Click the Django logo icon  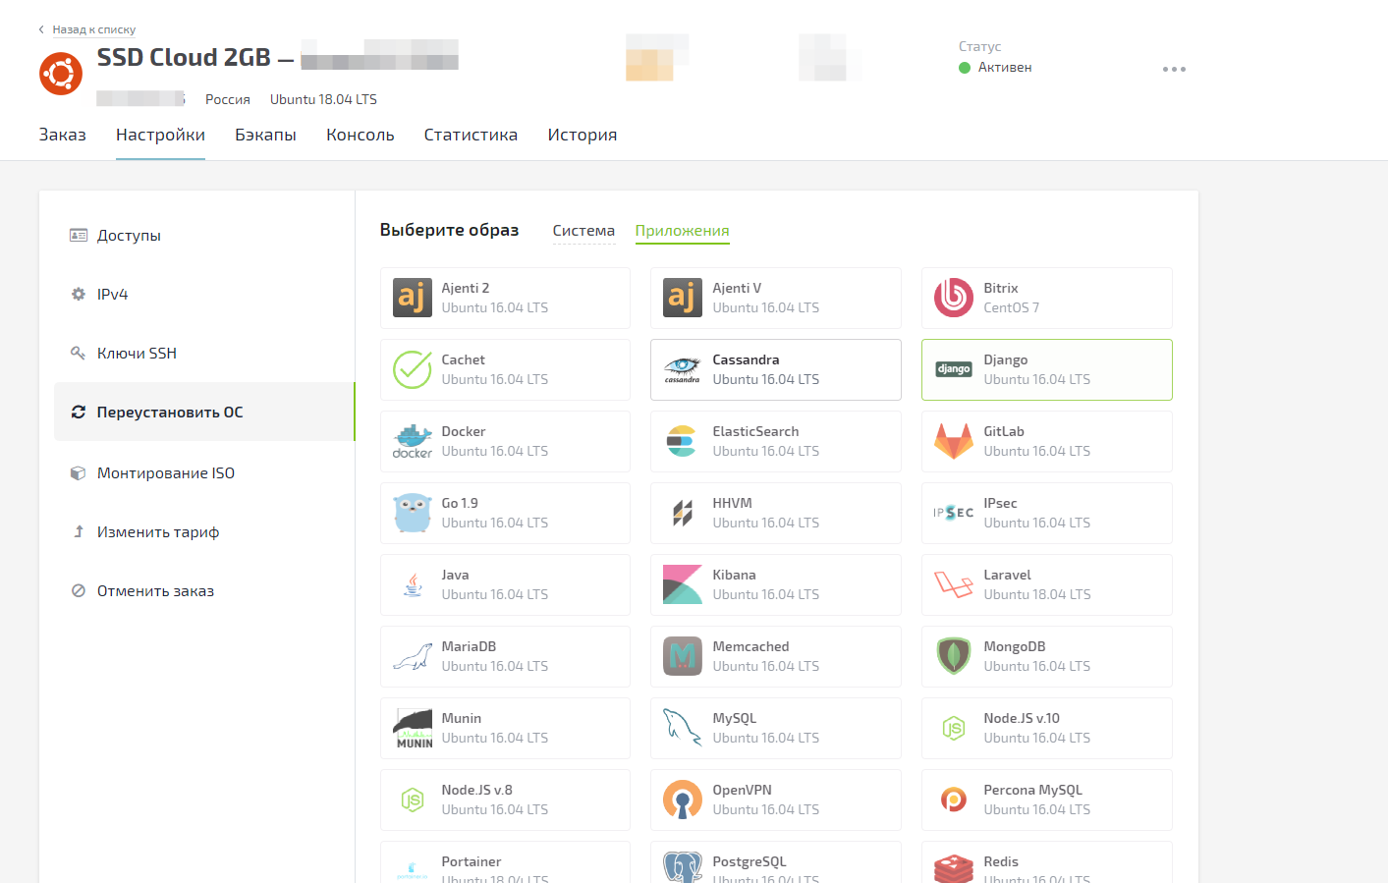pos(954,369)
